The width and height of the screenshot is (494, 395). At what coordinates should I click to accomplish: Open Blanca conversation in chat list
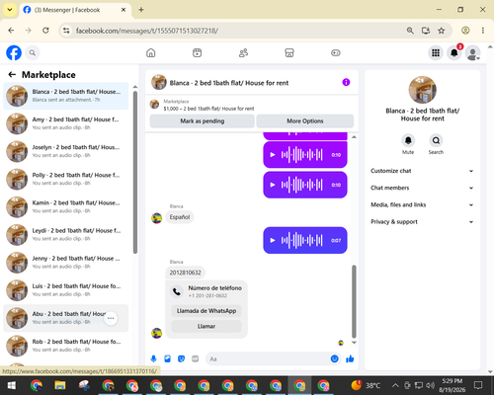(x=66, y=96)
